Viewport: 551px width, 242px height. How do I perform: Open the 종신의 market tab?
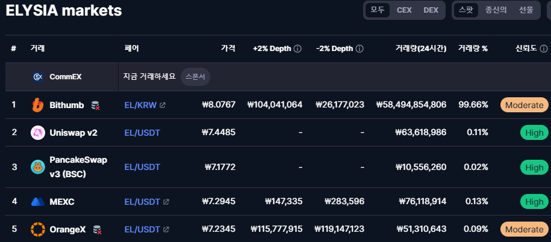(496, 10)
